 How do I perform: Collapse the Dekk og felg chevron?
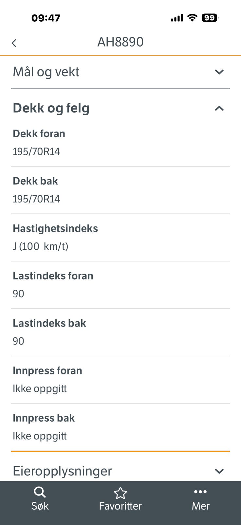pyautogui.click(x=219, y=108)
